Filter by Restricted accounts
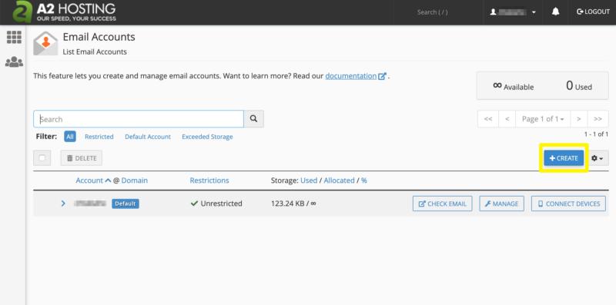 point(99,137)
